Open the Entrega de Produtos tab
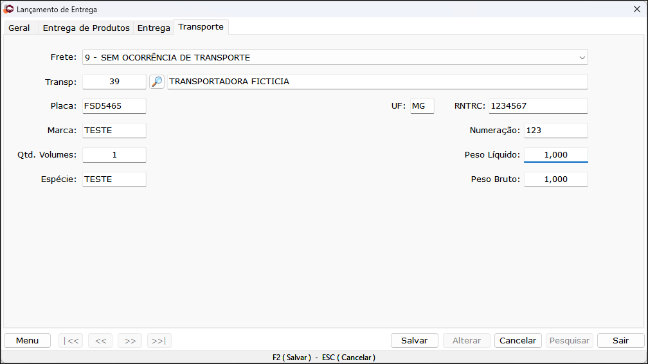 (x=86, y=28)
